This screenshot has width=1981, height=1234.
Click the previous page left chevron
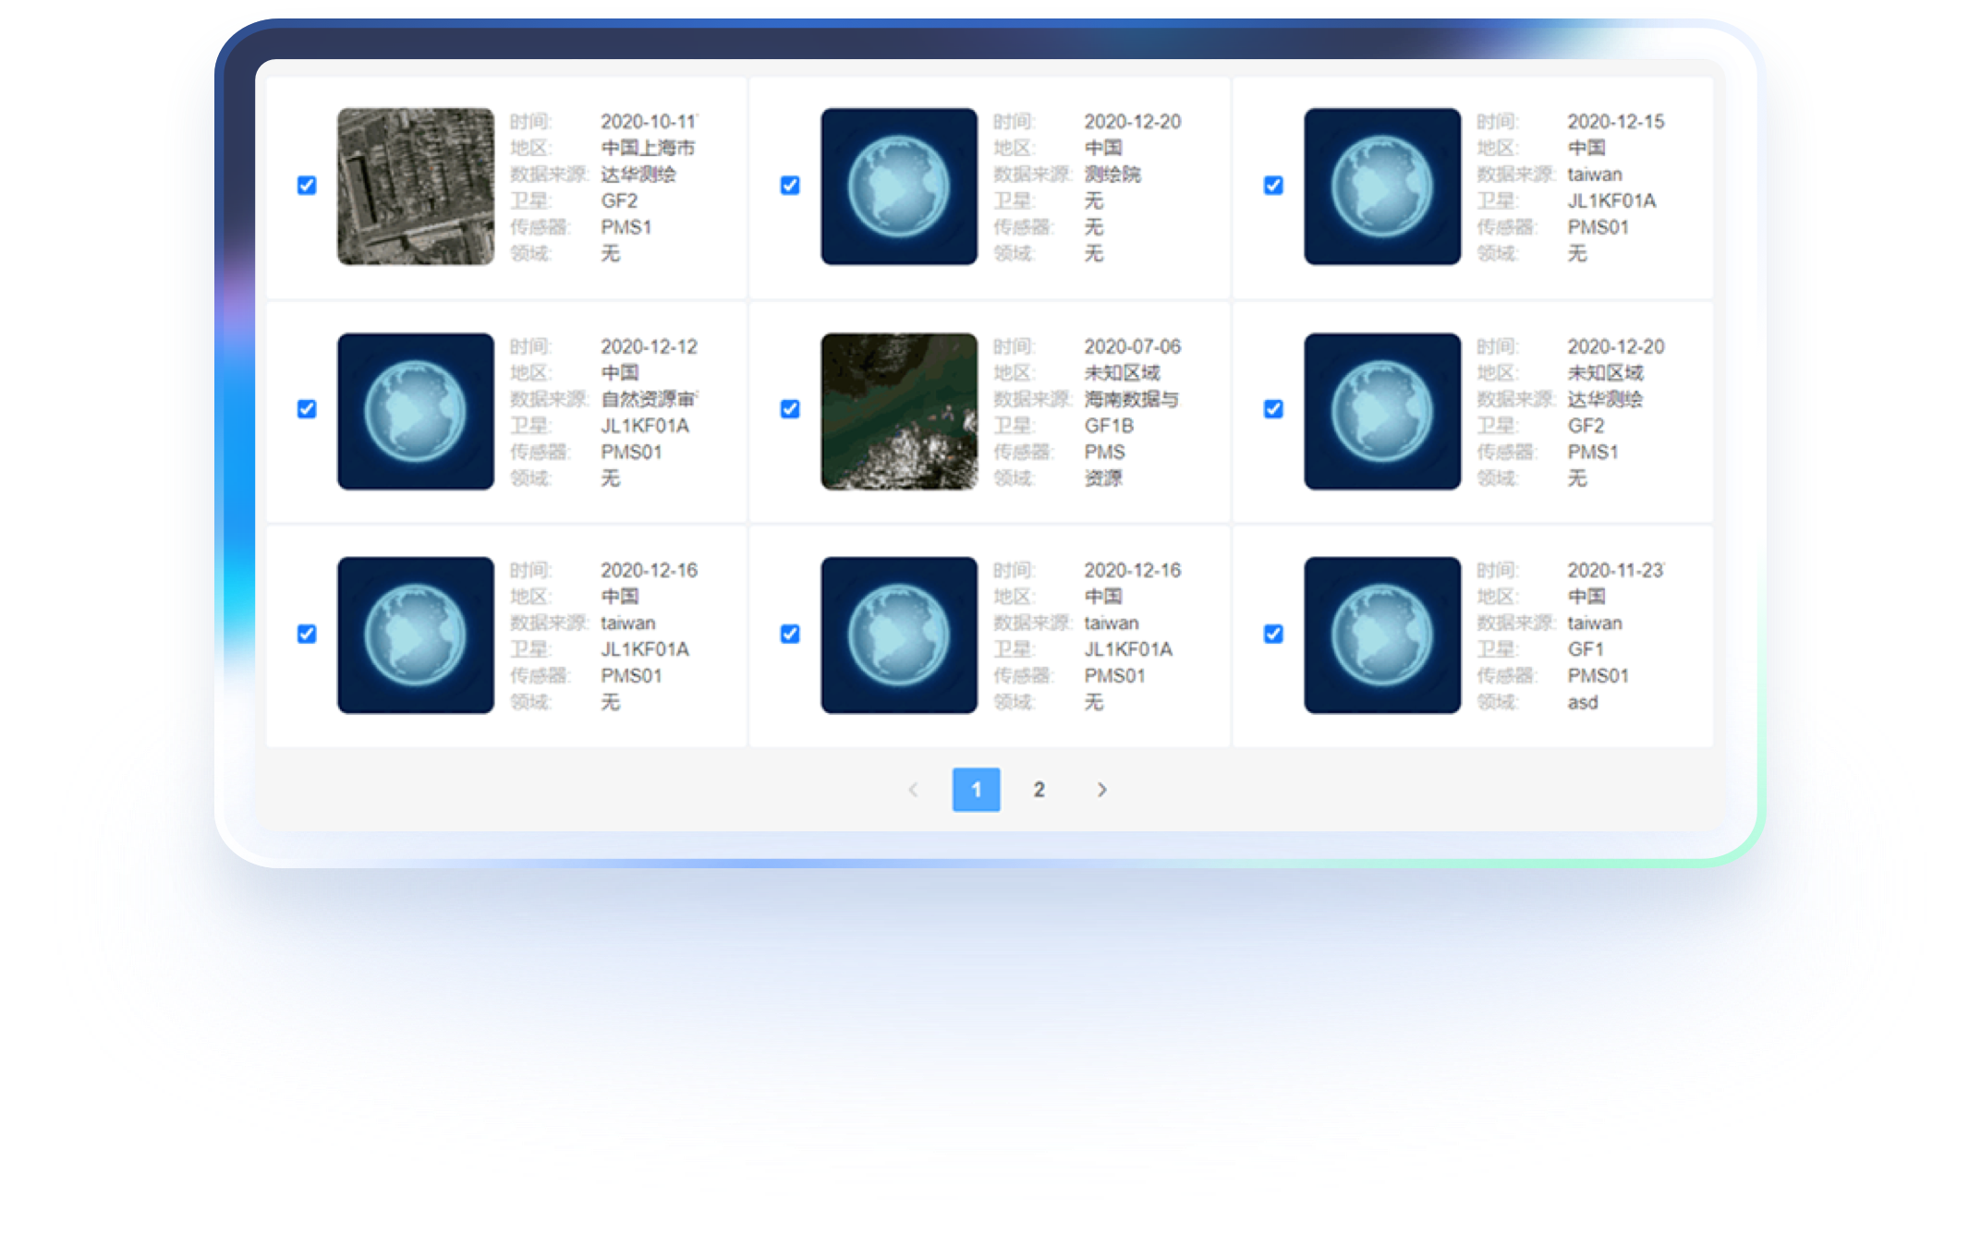[913, 790]
